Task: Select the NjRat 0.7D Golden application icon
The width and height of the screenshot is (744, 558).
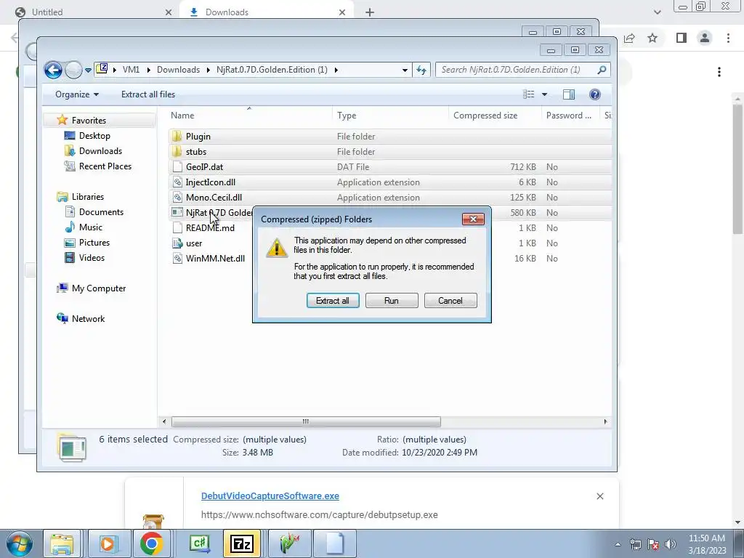Action: (x=177, y=213)
